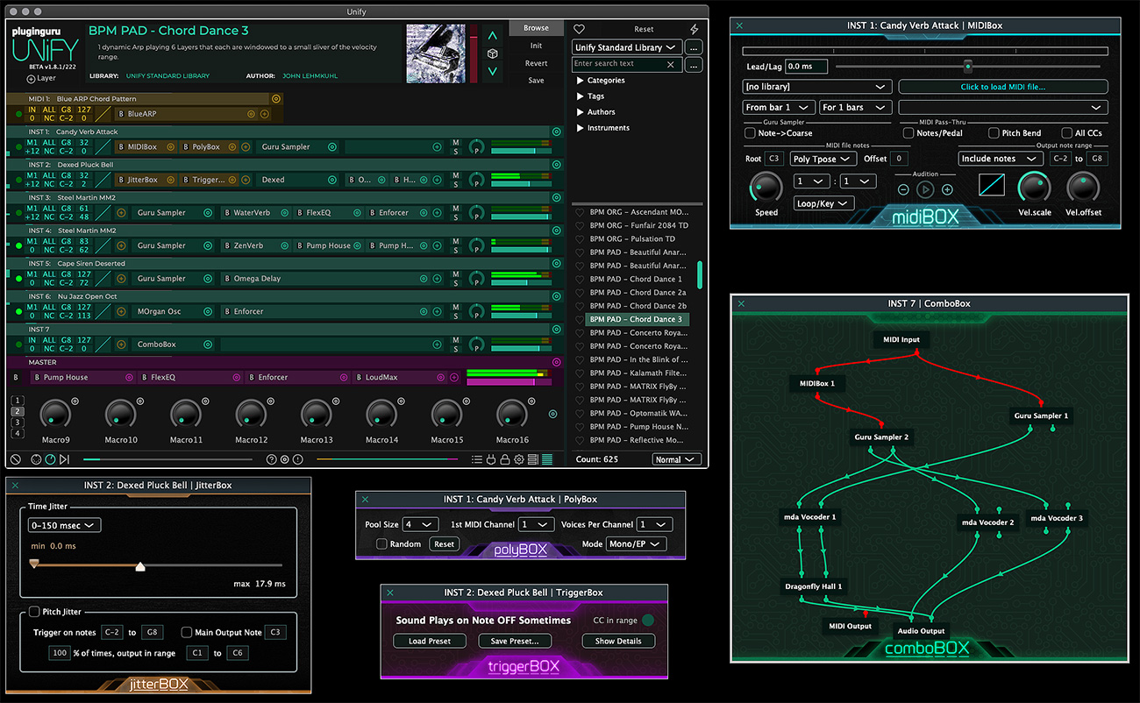
Task: Click the settings gear in the bottom toolbar
Action: pos(518,458)
